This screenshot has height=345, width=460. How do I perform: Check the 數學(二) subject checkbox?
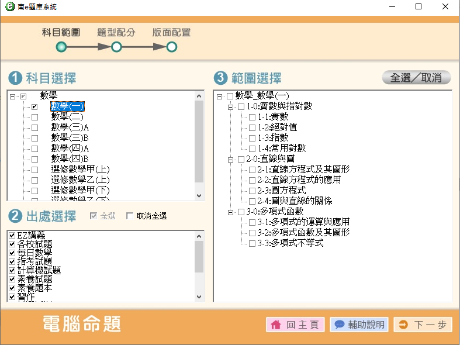(34, 117)
